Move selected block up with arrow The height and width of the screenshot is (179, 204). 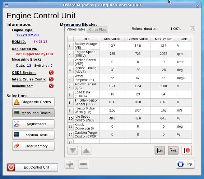click(86, 150)
